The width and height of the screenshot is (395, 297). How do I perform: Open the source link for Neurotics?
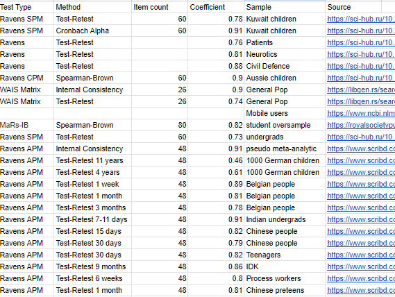(x=361, y=54)
